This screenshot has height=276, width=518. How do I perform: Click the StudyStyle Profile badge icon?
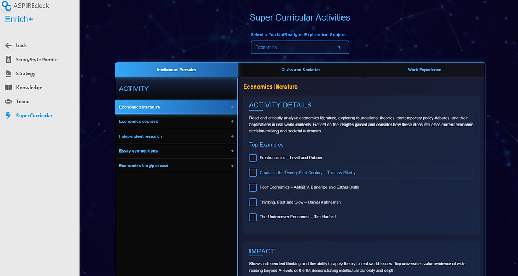[8, 59]
